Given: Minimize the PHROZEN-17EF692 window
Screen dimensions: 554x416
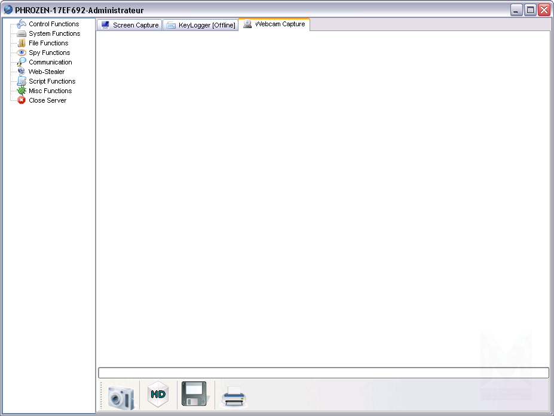Looking at the screenshot, I should click(x=516, y=10).
